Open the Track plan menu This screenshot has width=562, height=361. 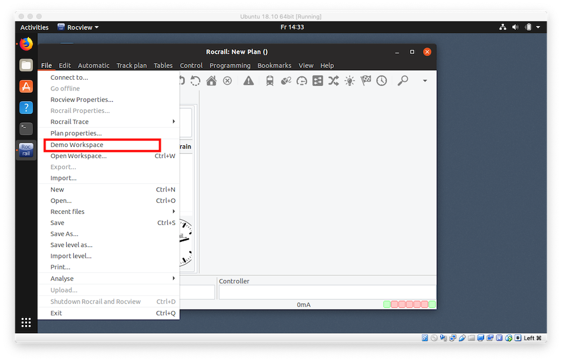tap(131, 66)
